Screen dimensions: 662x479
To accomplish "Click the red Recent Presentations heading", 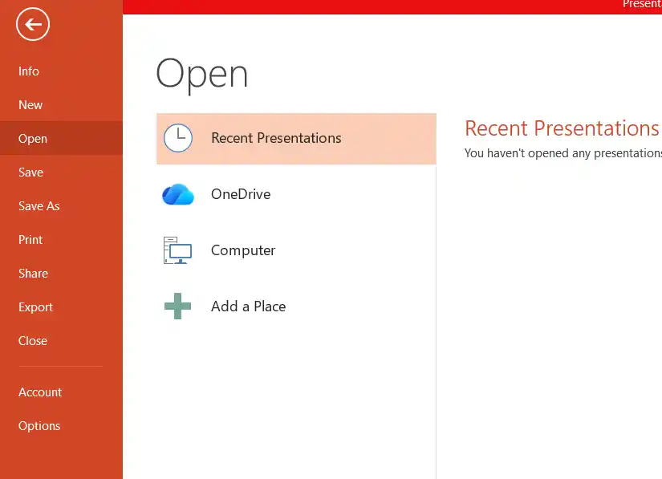I will tap(562, 128).
